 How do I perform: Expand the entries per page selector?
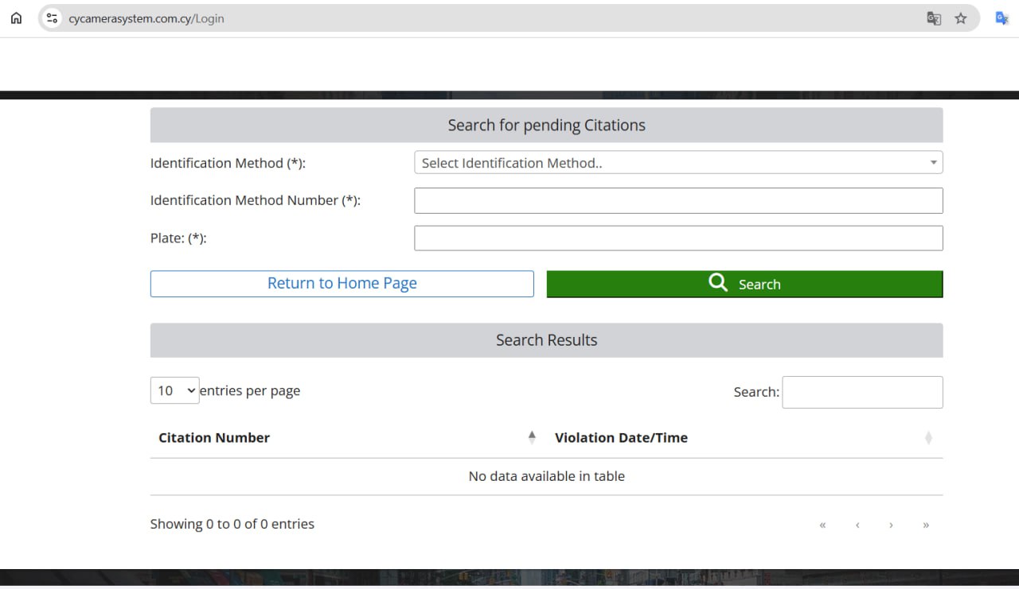click(x=174, y=390)
